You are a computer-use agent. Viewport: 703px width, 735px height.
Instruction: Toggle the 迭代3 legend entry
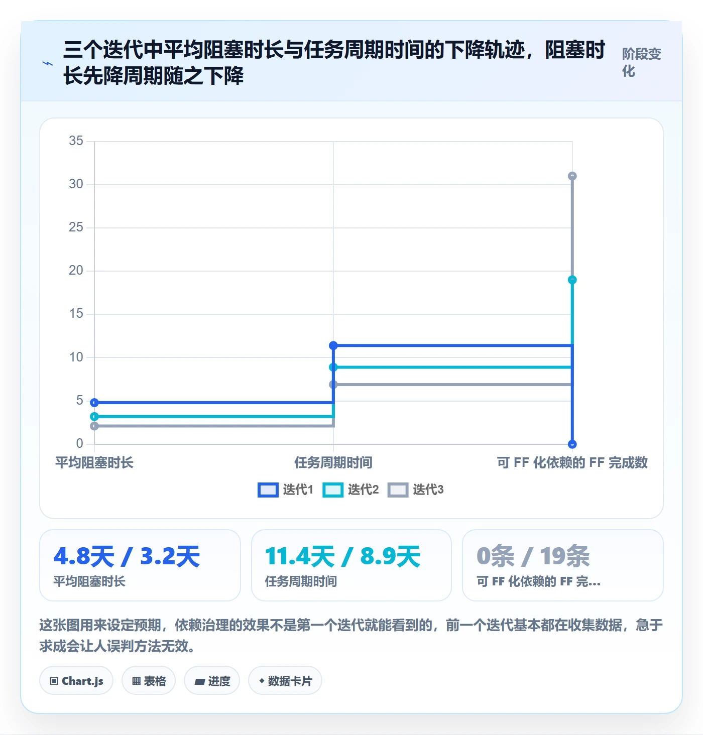[416, 489]
